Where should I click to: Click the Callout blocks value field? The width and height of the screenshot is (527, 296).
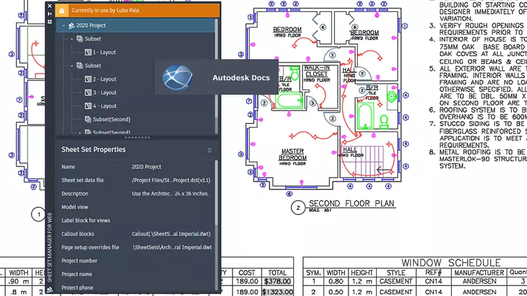[171, 234]
